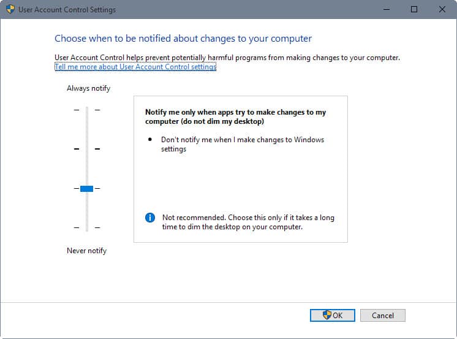Minimize the User Account Control Settings window
Screen dimensions: 457x339
(387, 9)
